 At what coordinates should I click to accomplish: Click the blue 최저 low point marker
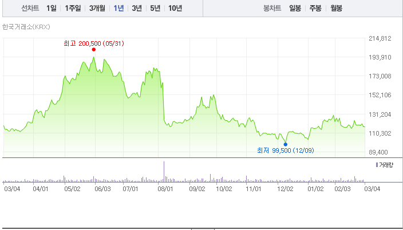pyautogui.click(x=285, y=144)
